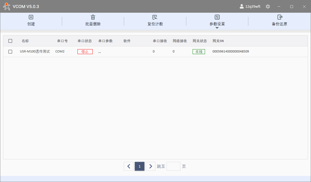The image size is (311, 182).
Task: Click the user avatar icon beside 12q39wft
Action: click(x=242, y=6)
